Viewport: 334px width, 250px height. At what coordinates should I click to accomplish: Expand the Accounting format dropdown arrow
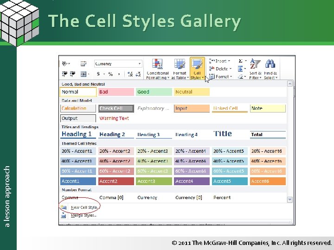[x=104, y=74]
